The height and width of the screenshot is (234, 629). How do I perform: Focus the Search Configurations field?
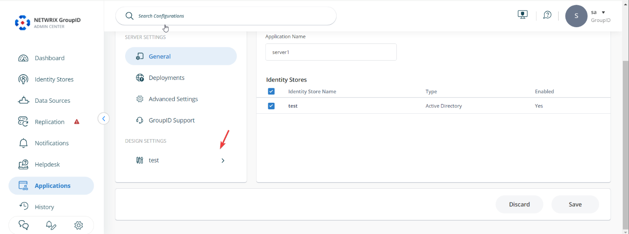point(226,16)
